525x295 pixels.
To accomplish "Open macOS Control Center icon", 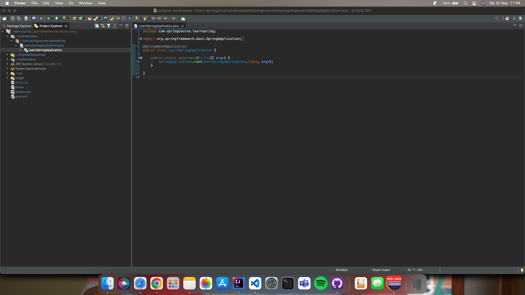I will pos(474,3).
